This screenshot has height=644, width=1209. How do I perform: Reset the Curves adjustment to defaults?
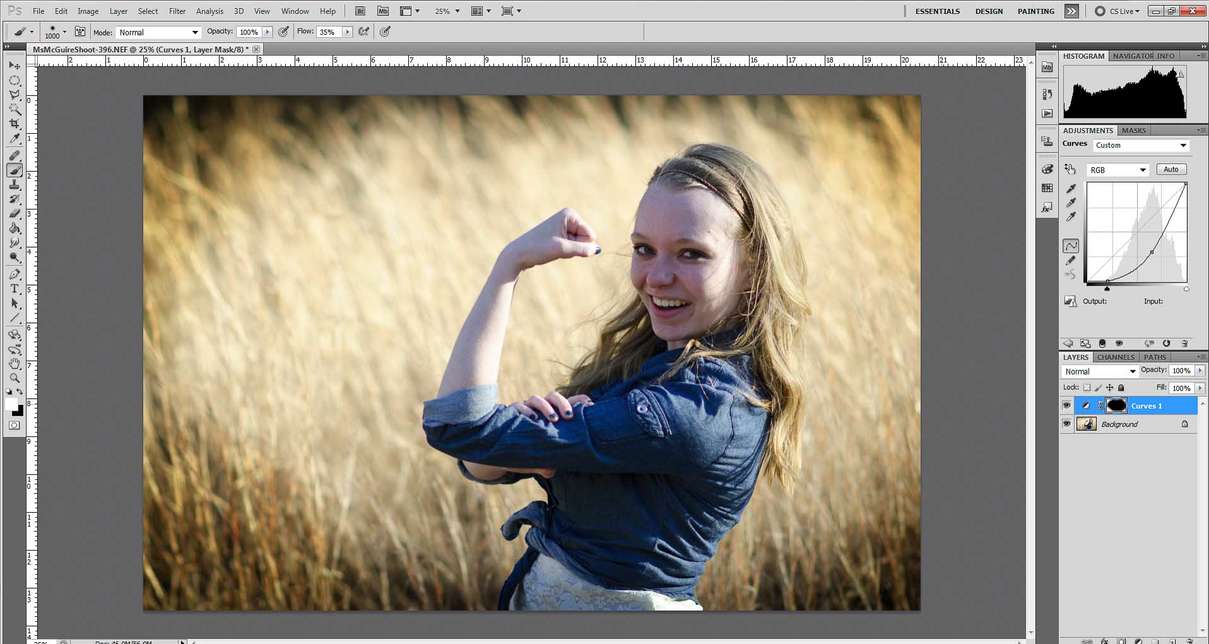[x=1166, y=343]
